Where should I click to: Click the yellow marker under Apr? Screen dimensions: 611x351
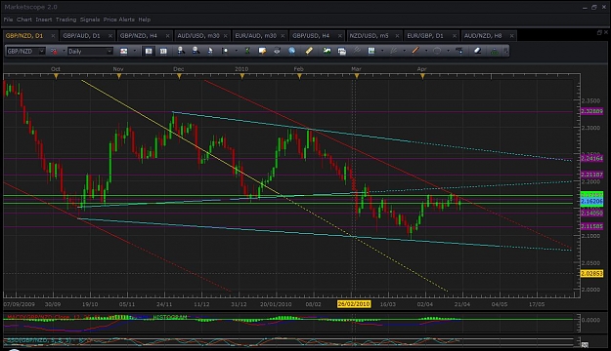pyautogui.click(x=422, y=77)
